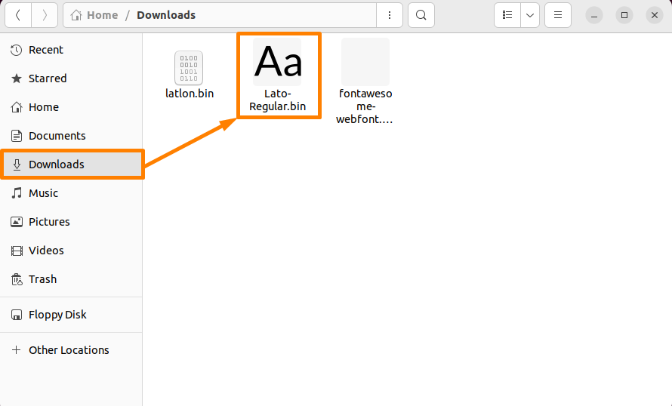Open Pictures in the sidebar
Image resolution: width=672 pixels, height=406 pixels.
(x=71, y=222)
